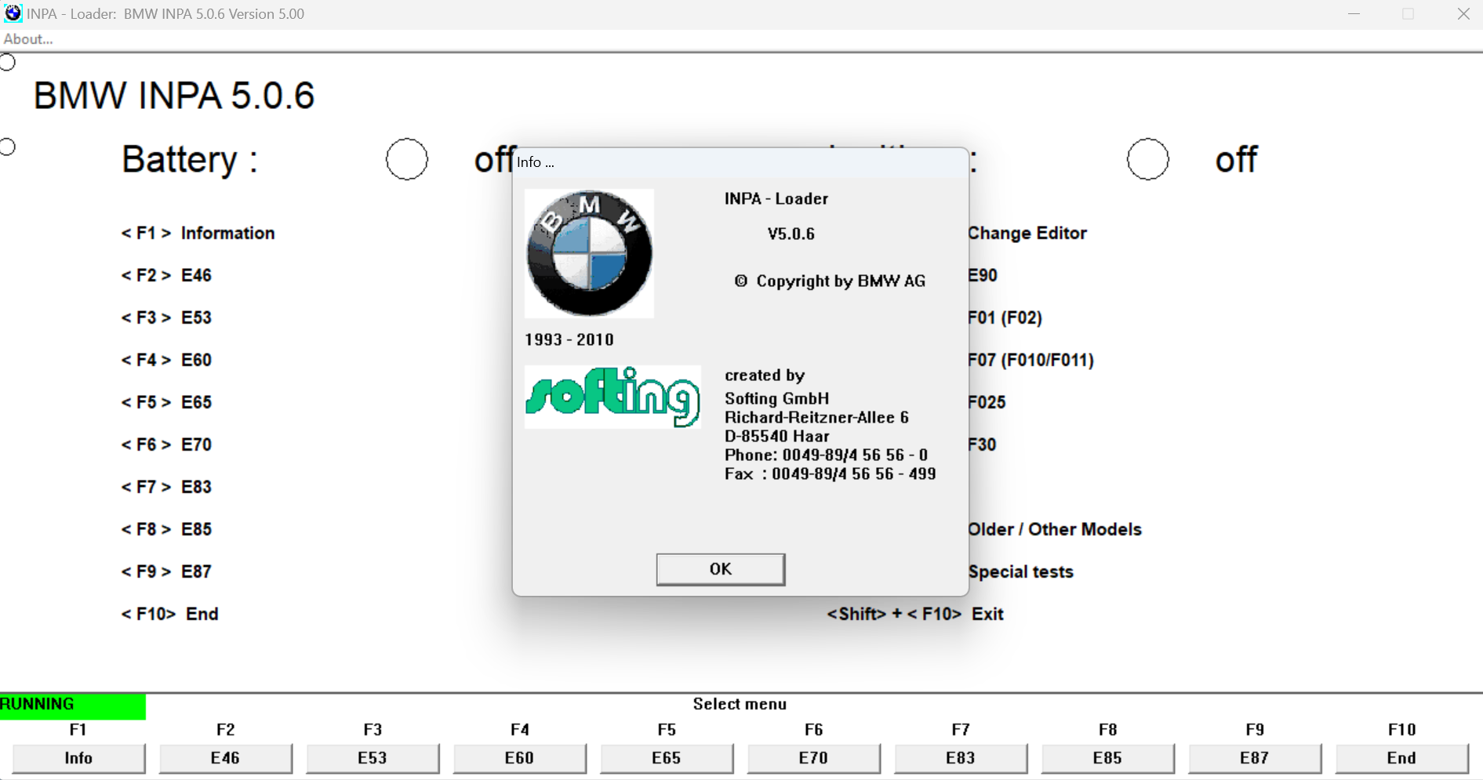Screen dimensions: 1483x780
Task: Close the INPA Loader window
Action: coord(1463,14)
